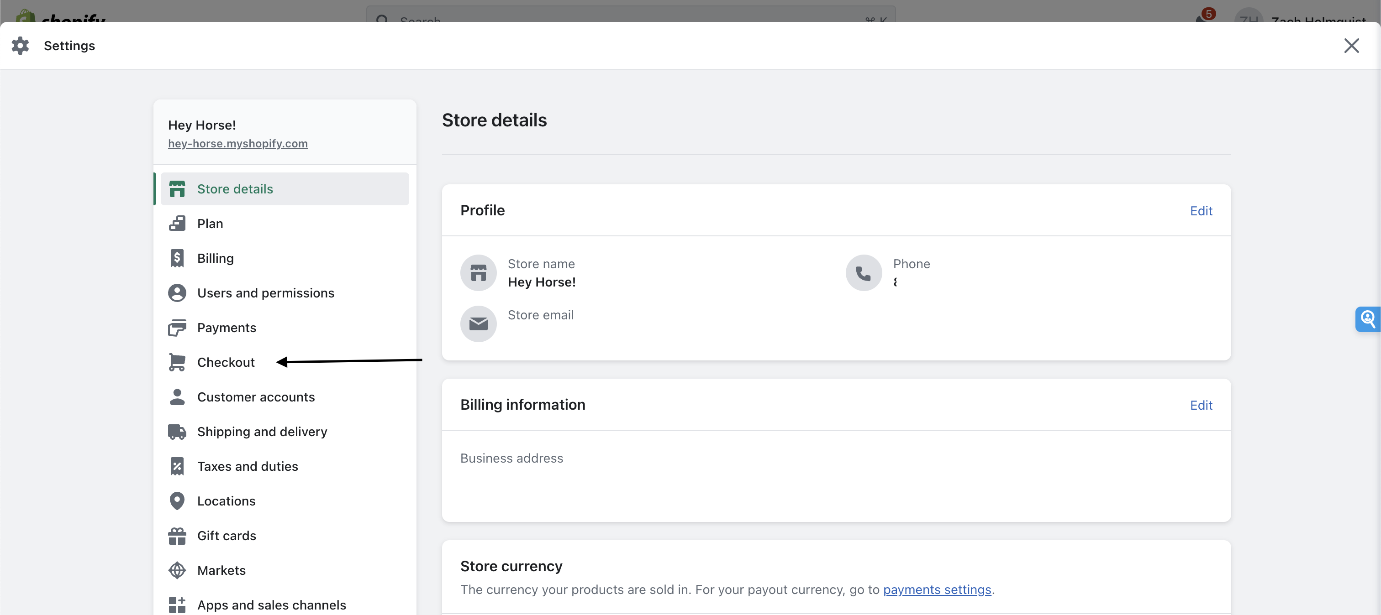Click the Store details storefront icon in the sidebar
The image size is (1381, 615).
point(177,189)
